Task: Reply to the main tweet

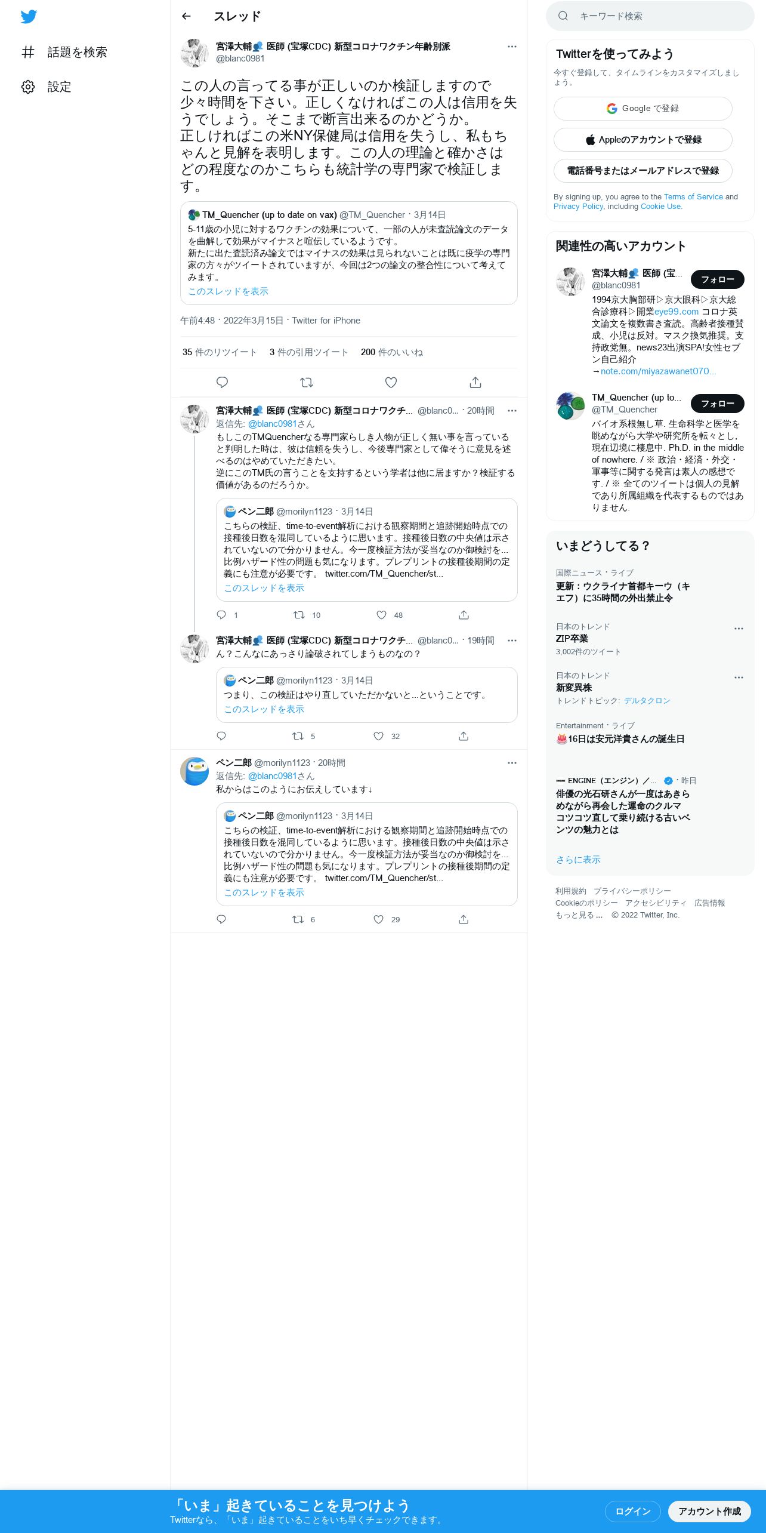Action: click(222, 382)
